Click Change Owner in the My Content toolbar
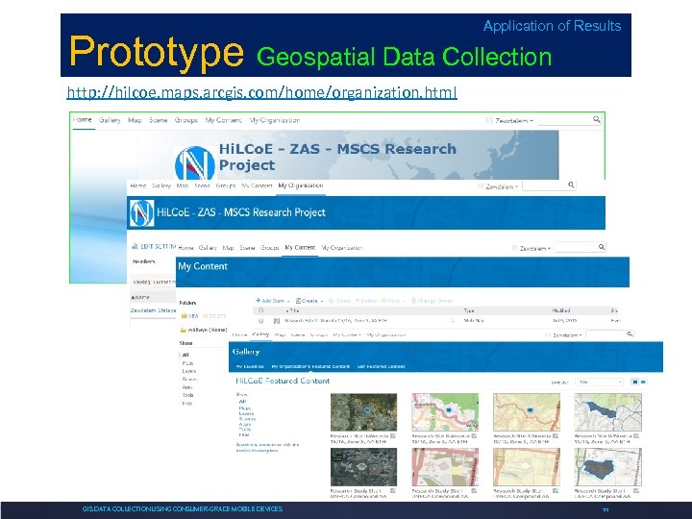The width and height of the screenshot is (692, 519). 432,301
